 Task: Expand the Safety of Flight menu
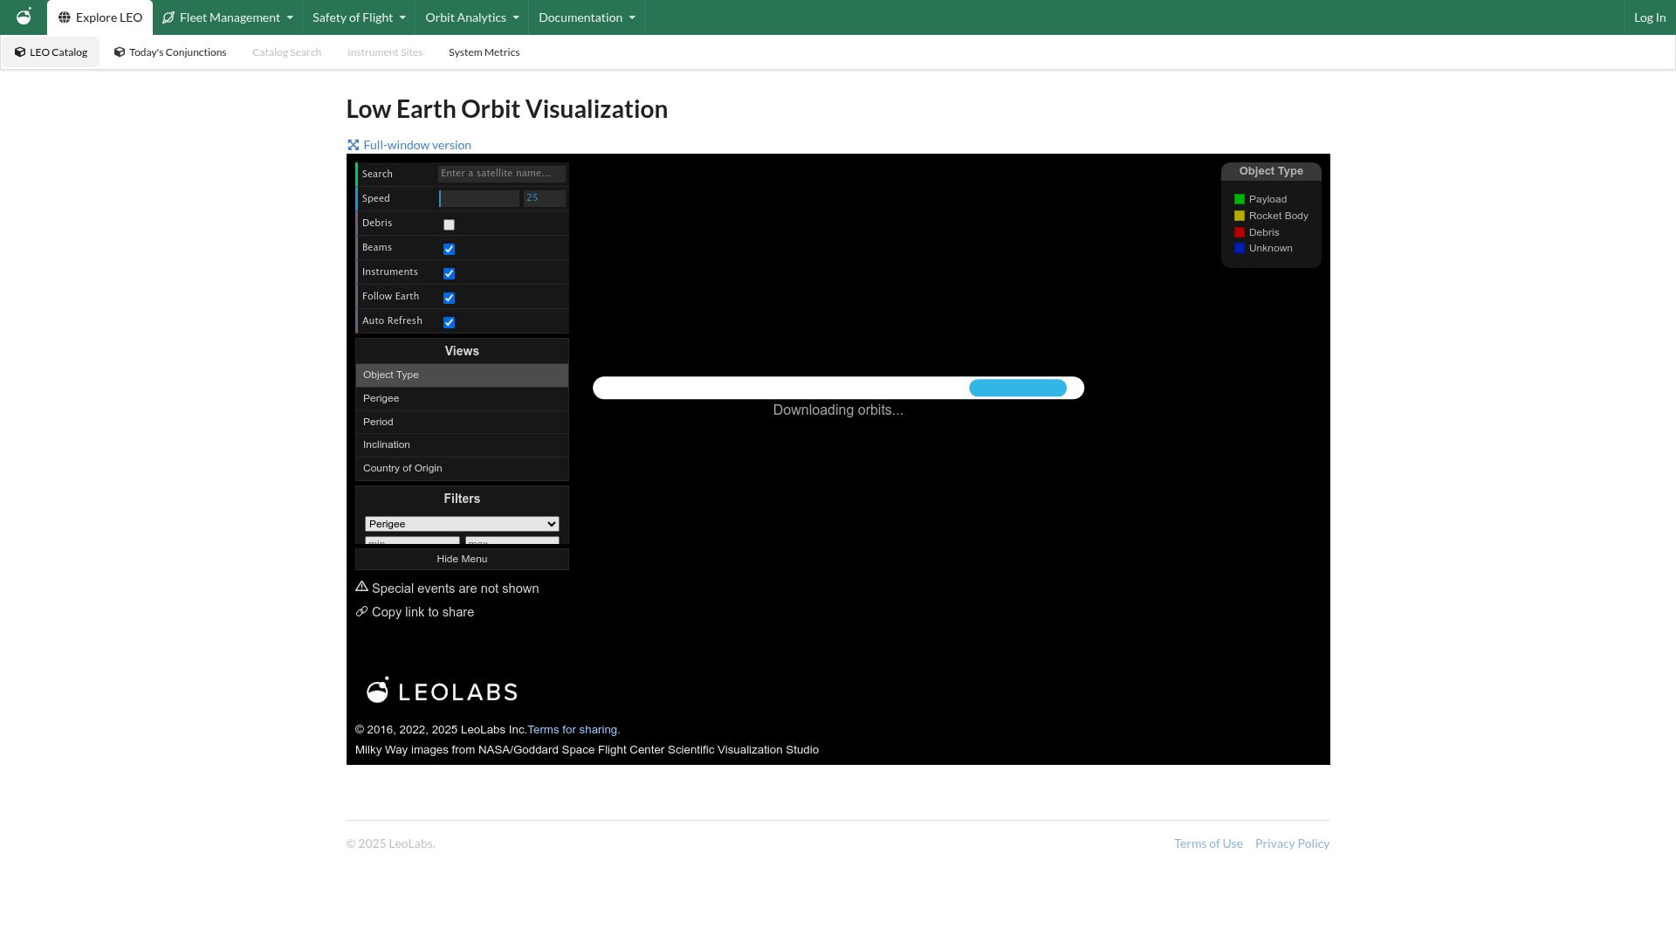[359, 17]
